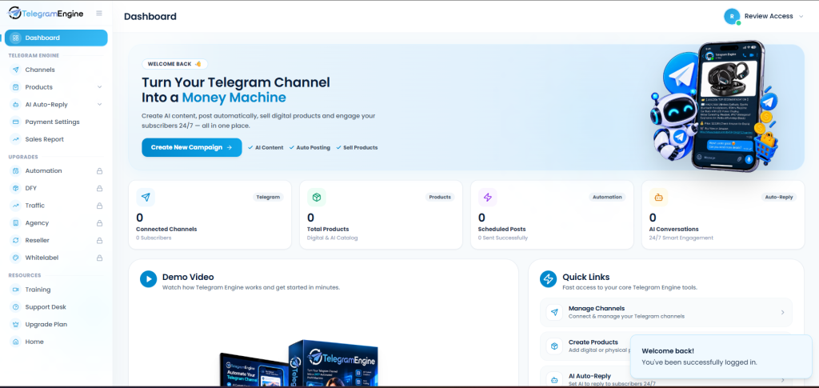Expand the AI Auto-Reply submenu chevron

coord(99,105)
